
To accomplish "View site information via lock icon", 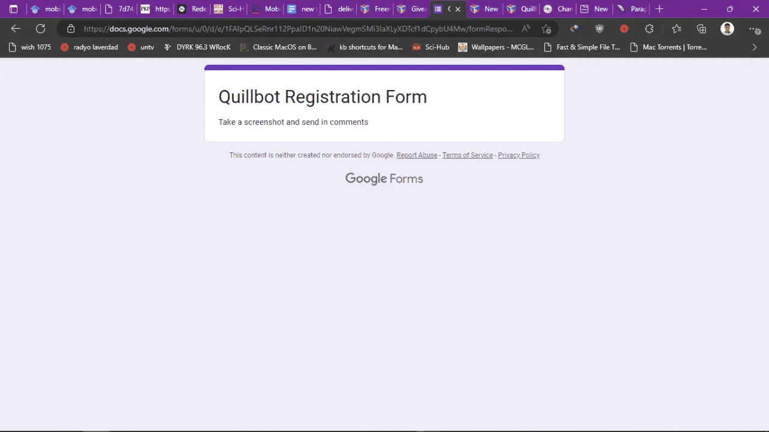I will [x=71, y=29].
